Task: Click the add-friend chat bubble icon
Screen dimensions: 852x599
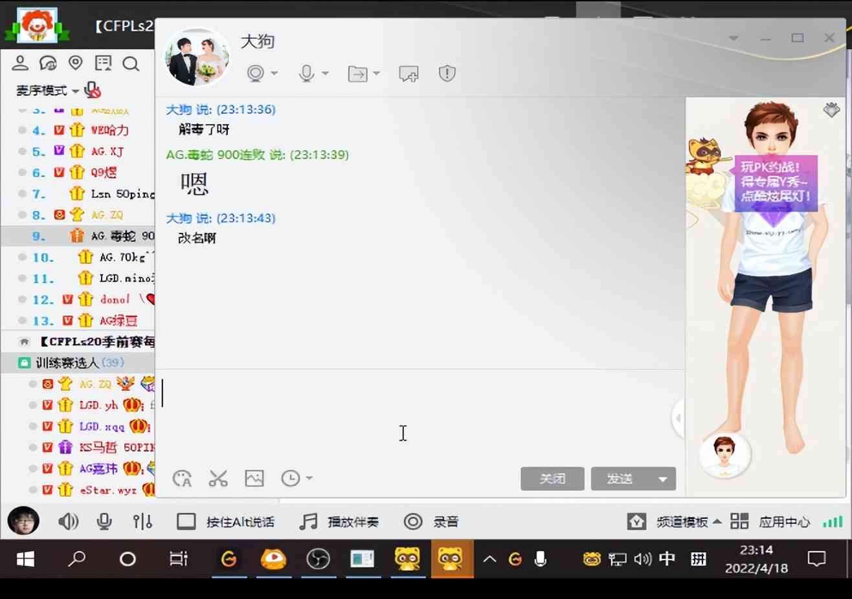Action: [x=409, y=74]
